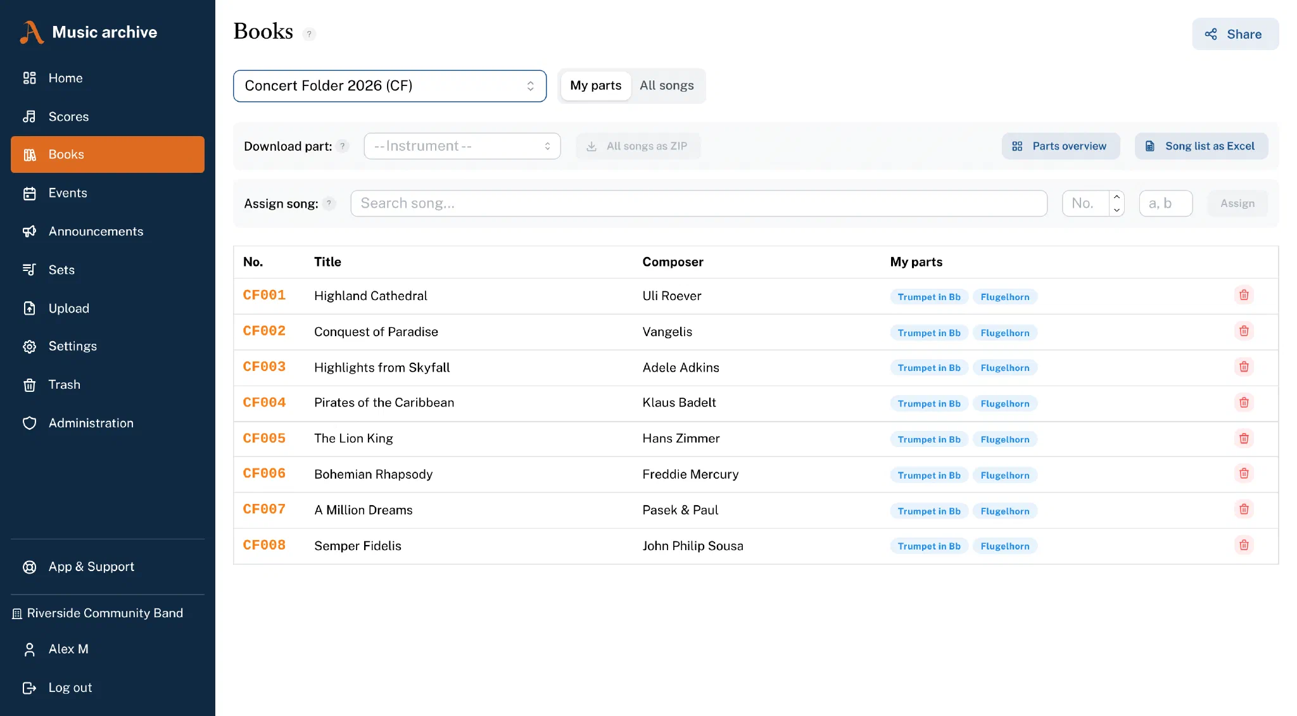The image size is (1297, 716).
Task: Open the Upload page
Action: [x=107, y=308]
